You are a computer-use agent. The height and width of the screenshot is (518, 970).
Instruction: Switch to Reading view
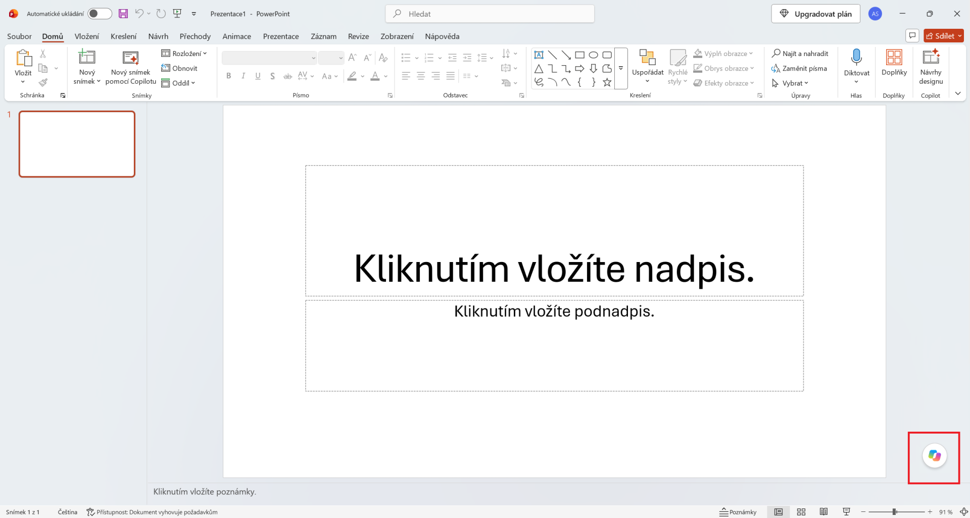click(x=823, y=512)
